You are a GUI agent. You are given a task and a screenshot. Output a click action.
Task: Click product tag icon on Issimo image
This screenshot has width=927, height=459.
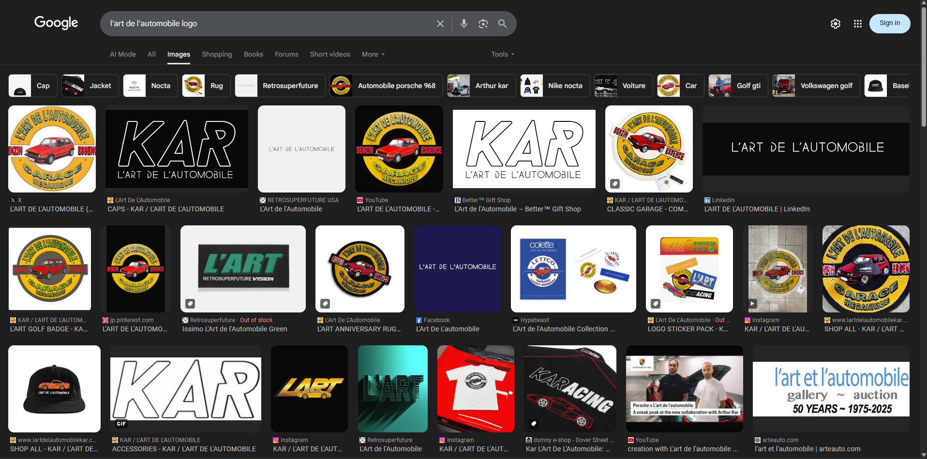pyautogui.click(x=190, y=304)
